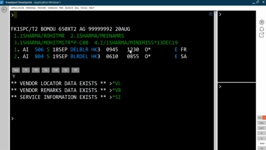Viewport: 266px width, 150px height.
Task: Select passenger 1.1SHARMA/ROHITMR
Action: tap(39, 36)
